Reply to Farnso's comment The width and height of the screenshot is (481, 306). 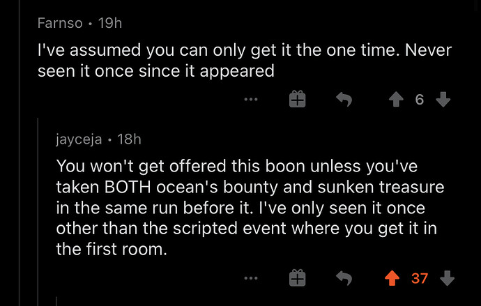pyautogui.click(x=344, y=100)
